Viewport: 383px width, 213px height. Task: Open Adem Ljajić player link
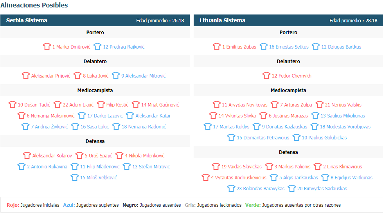click(x=78, y=105)
